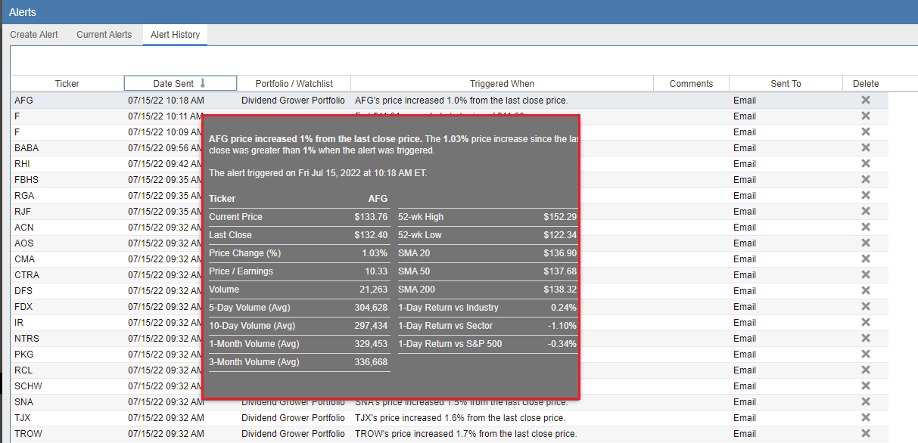The height and width of the screenshot is (443, 918).
Task: Open the Create Alert tab
Action: [x=34, y=35]
